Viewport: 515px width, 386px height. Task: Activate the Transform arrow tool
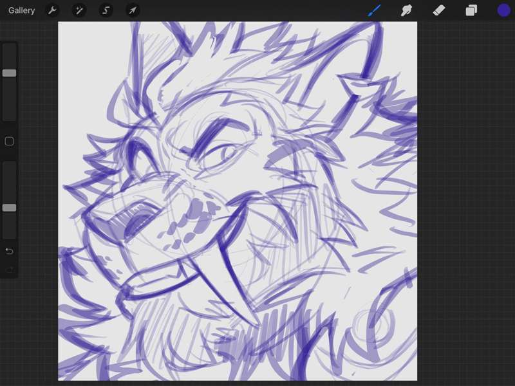tap(133, 10)
